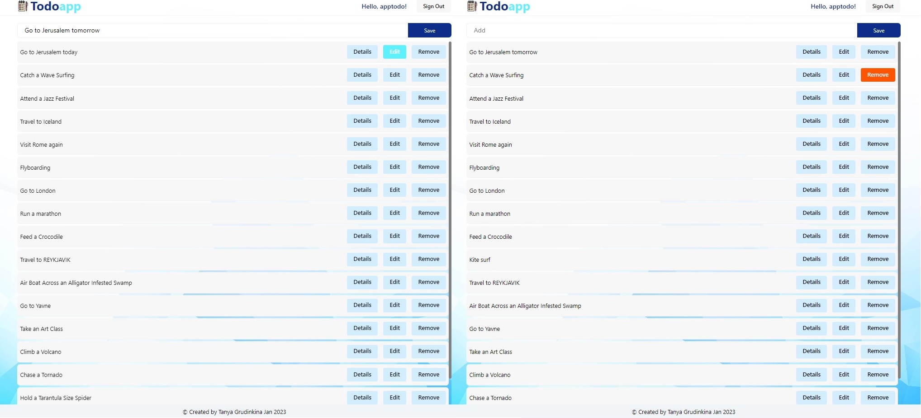Click 'Go to Jerusalem today' task text
The width and height of the screenshot is (921, 418).
click(x=49, y=52)
